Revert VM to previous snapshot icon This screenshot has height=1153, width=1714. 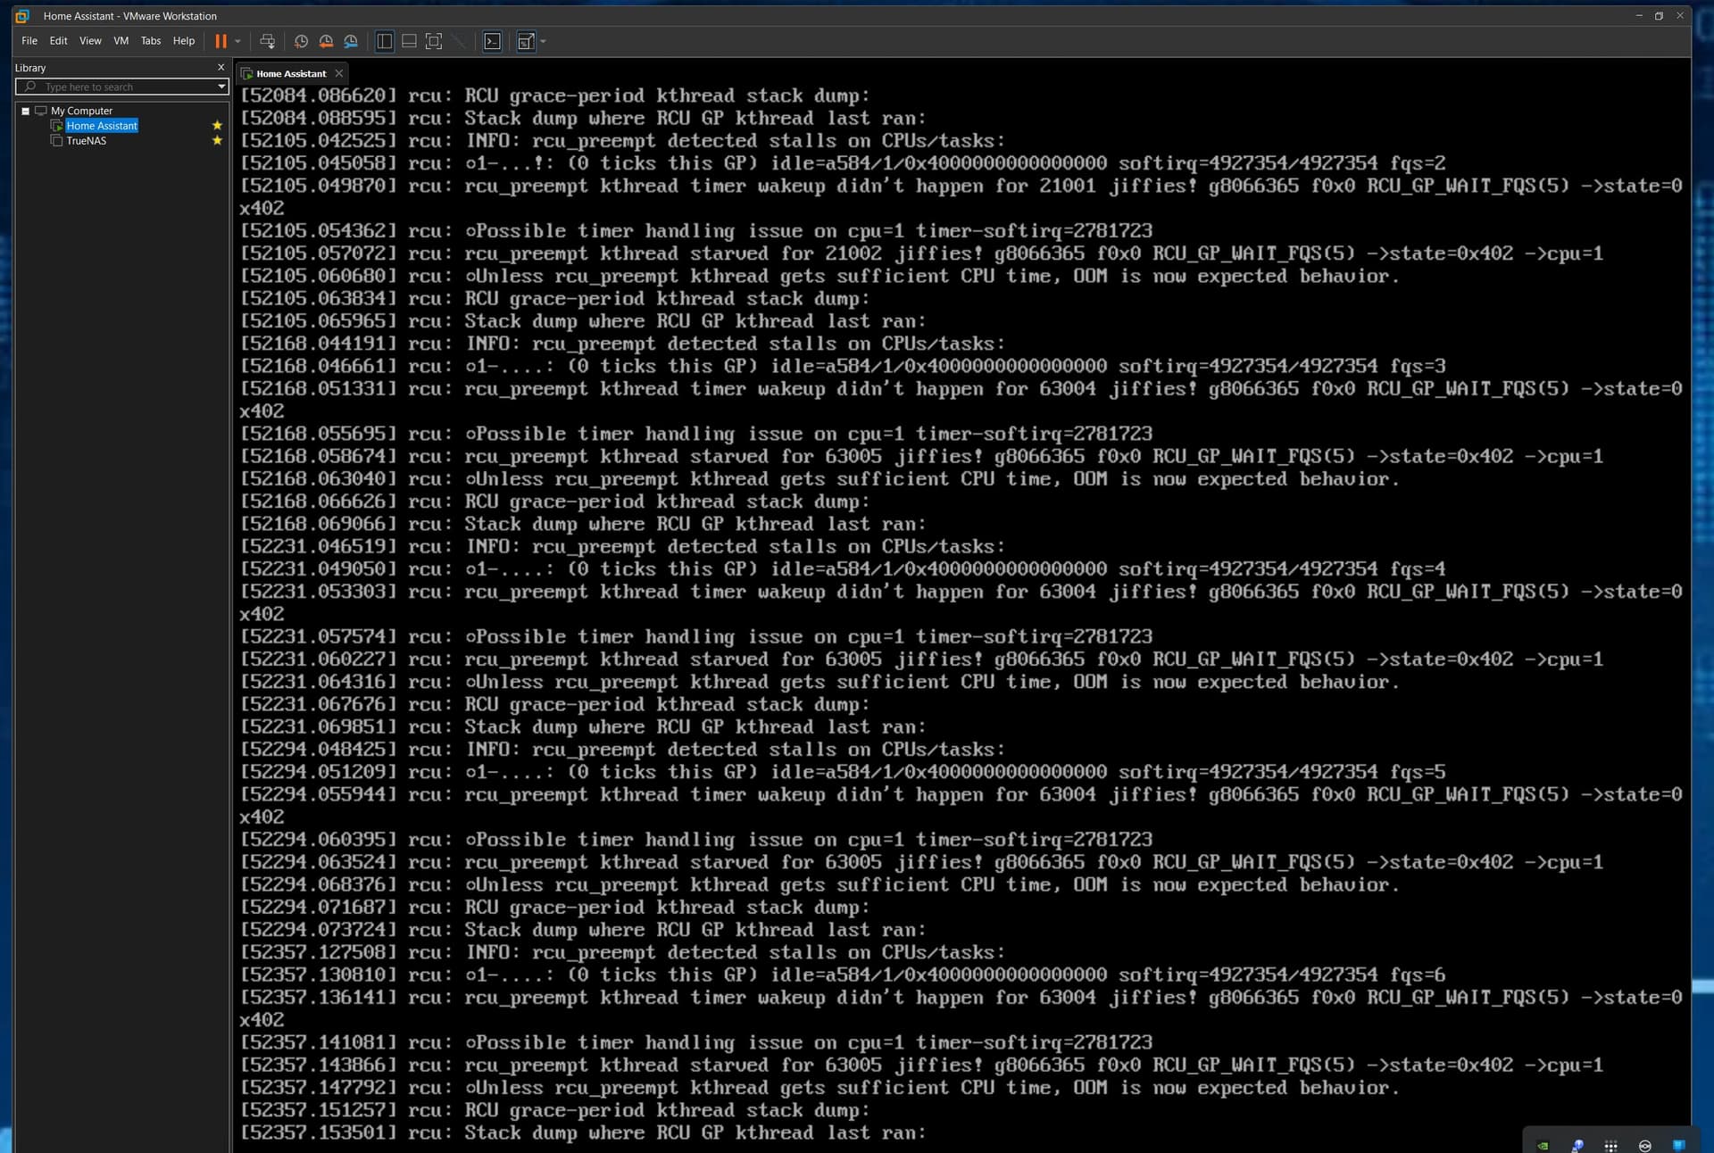(x=326, y=41)
